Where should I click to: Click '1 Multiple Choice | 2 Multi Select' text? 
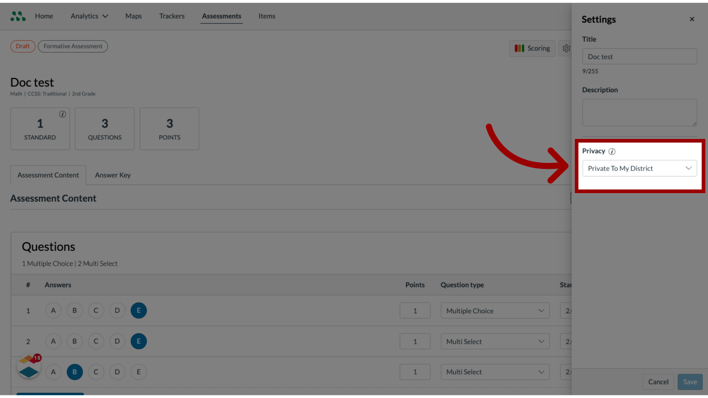[x=70, y=264]
